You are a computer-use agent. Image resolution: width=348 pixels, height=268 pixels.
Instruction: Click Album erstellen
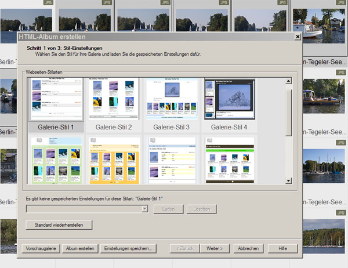80,248
